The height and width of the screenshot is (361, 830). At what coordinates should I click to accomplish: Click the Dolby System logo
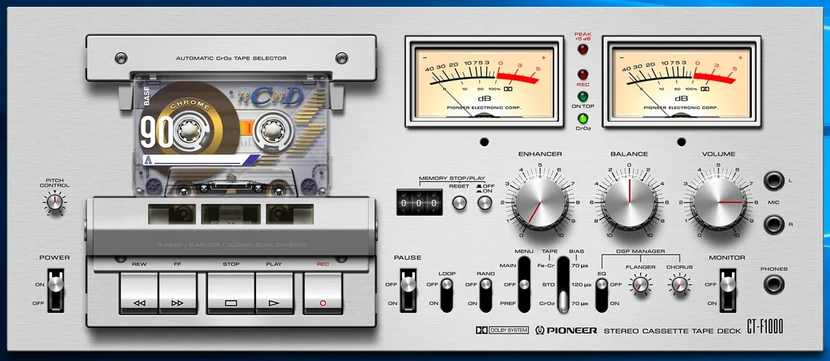(502, 331)
